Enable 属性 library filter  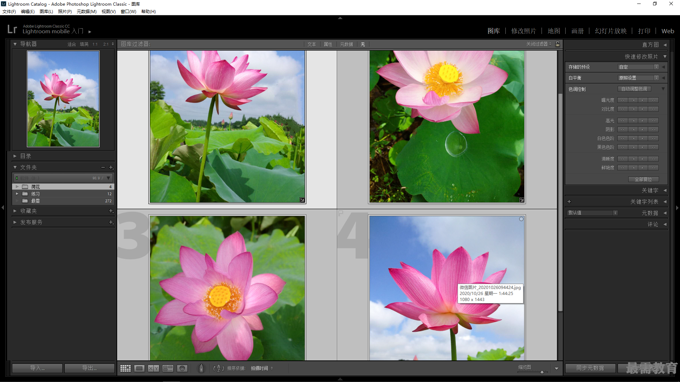[x=328, y=44]
